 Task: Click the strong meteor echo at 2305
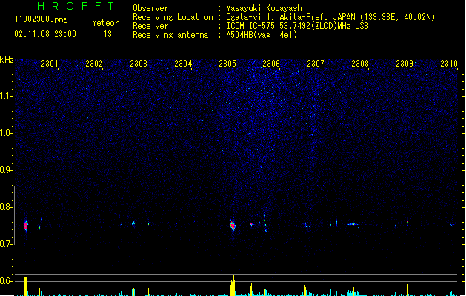(233, 226)
